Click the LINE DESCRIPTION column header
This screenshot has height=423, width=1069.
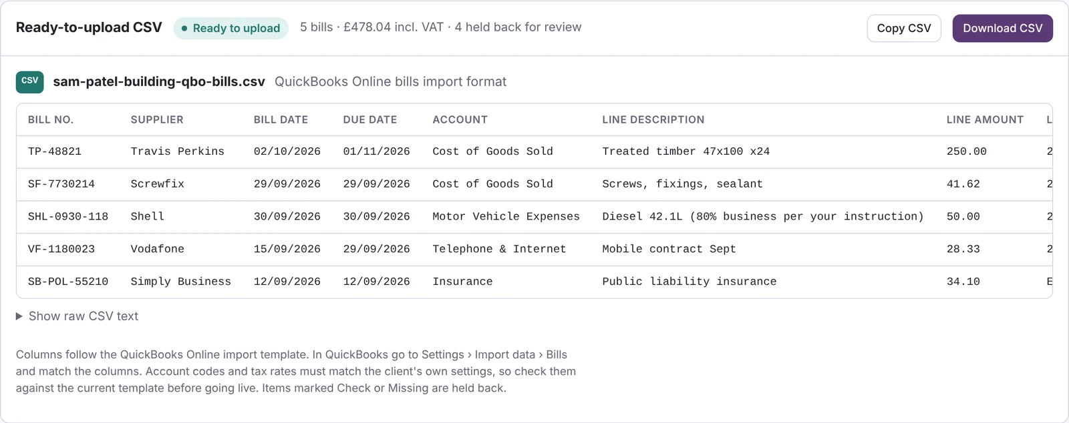coord(653,119)
